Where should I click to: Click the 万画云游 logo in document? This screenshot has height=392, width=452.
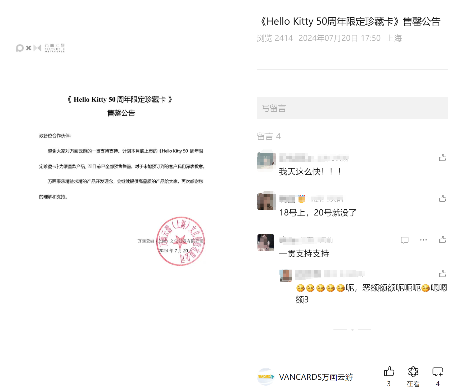pos(40,48)
